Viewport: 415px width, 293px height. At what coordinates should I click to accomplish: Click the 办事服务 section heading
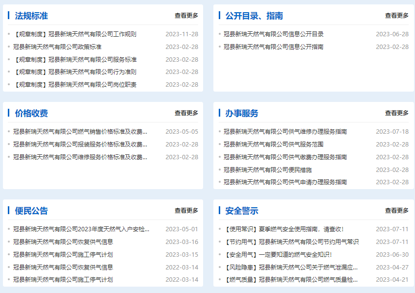tap(242, 113)
